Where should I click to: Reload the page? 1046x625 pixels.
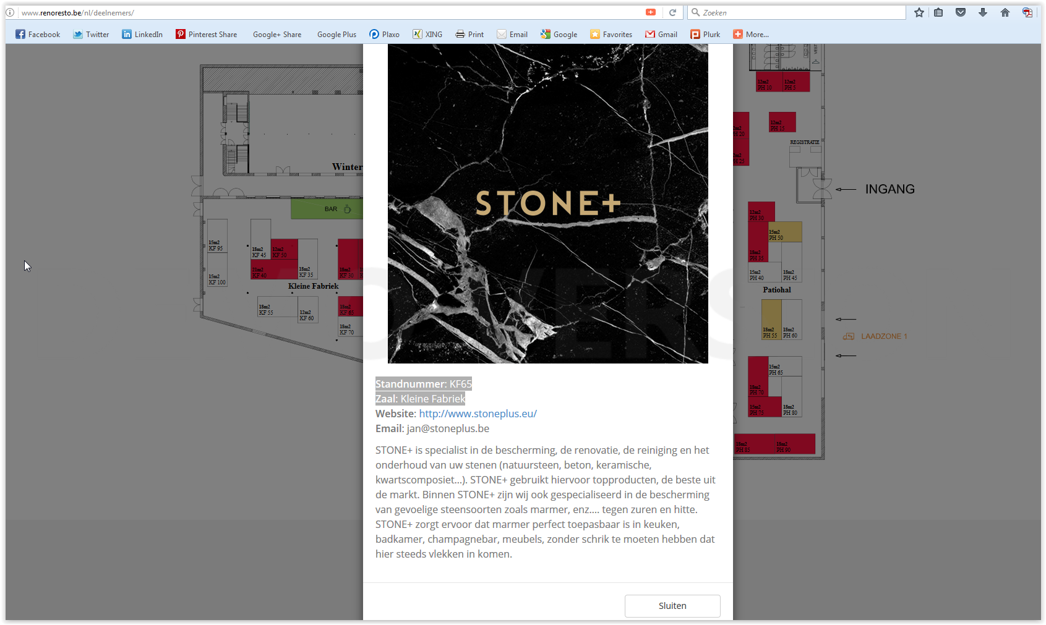(672, 12)
